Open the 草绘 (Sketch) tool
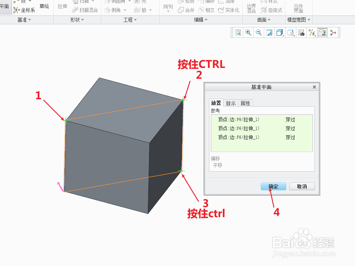Viewport: 355px width, 266px height. (44, 6)
